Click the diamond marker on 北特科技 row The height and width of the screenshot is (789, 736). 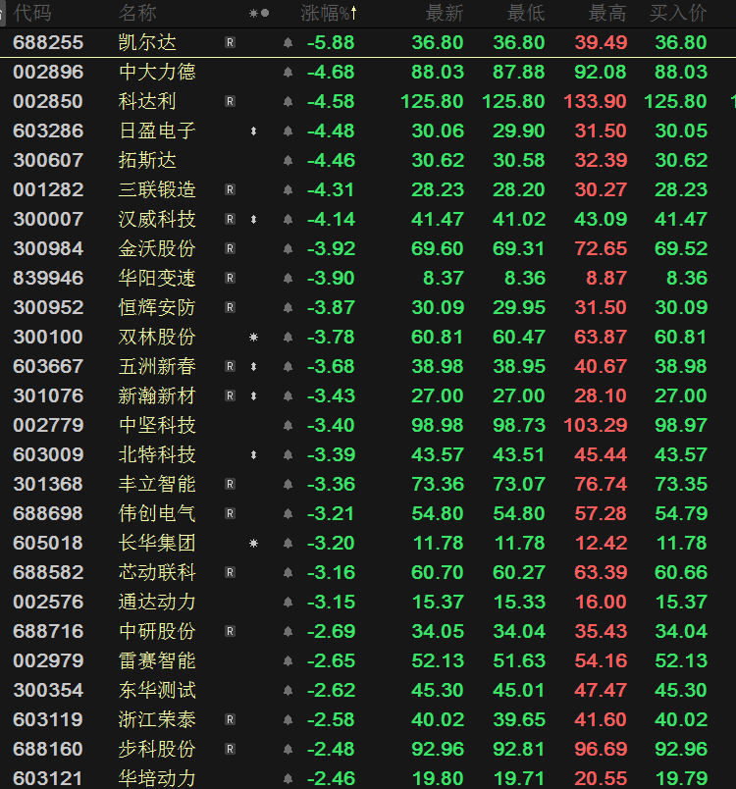[x=253, y=455]
